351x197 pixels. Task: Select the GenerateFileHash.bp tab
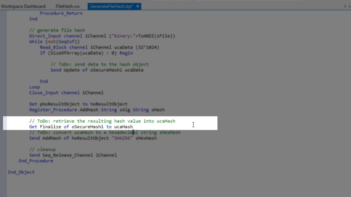[x=111, y=6]
